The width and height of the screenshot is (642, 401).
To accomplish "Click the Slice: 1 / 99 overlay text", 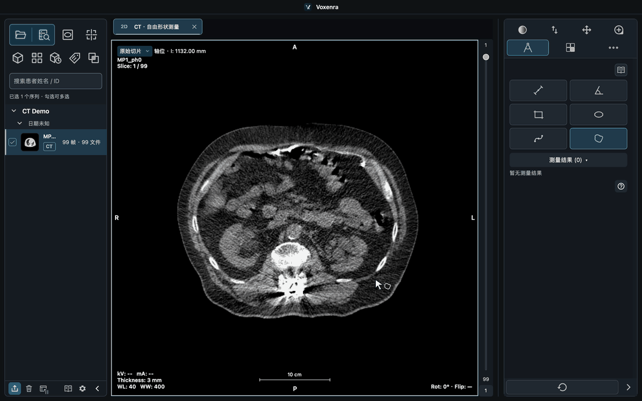I will point(132,66).
